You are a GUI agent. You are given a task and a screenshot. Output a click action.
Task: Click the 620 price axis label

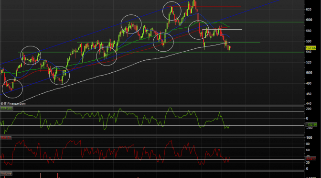tap(309, 10)
